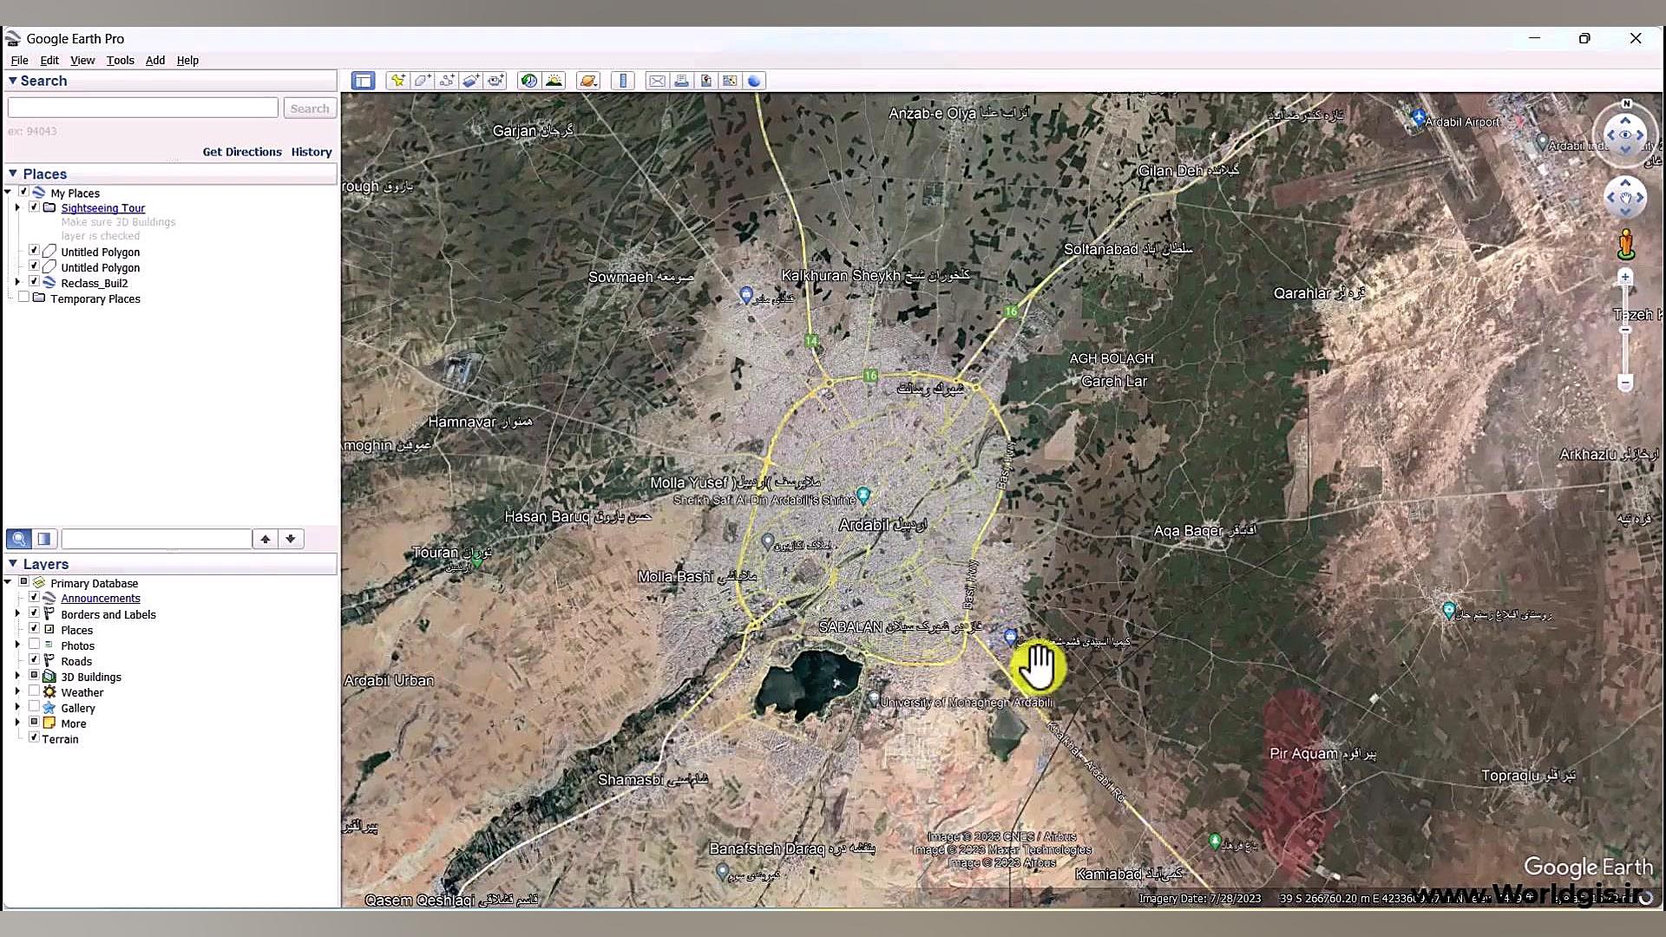Toggle the sidebar panel button
The width and height of the screenshot is (1666, 937).
(363, 81)
